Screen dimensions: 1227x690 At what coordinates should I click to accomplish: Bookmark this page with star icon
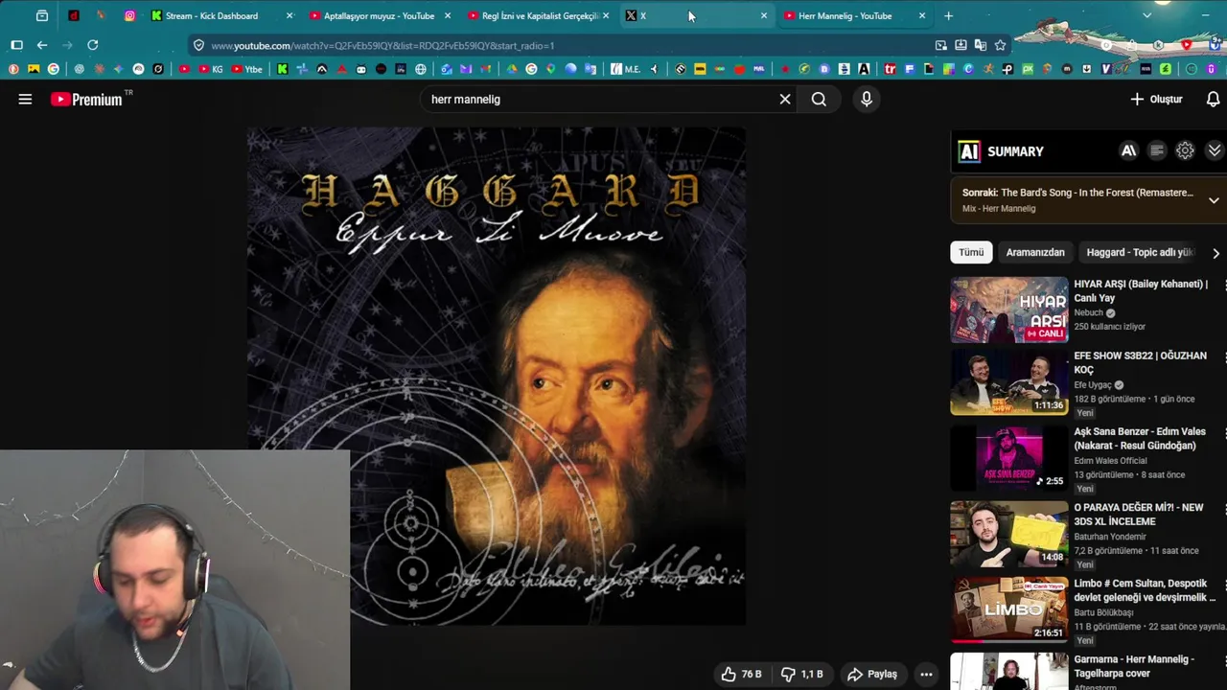(1000, 45)
